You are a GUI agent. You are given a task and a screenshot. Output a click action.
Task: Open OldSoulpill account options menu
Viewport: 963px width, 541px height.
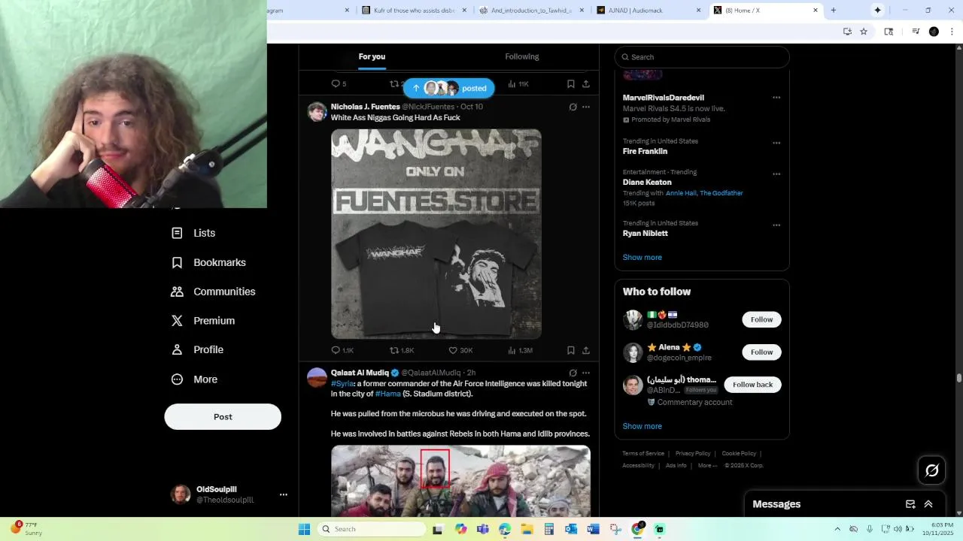pos(284,494)
